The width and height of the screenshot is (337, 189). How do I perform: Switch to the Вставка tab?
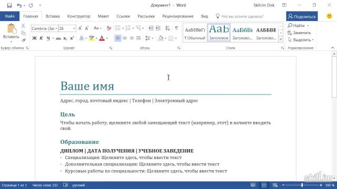point(53,16)
